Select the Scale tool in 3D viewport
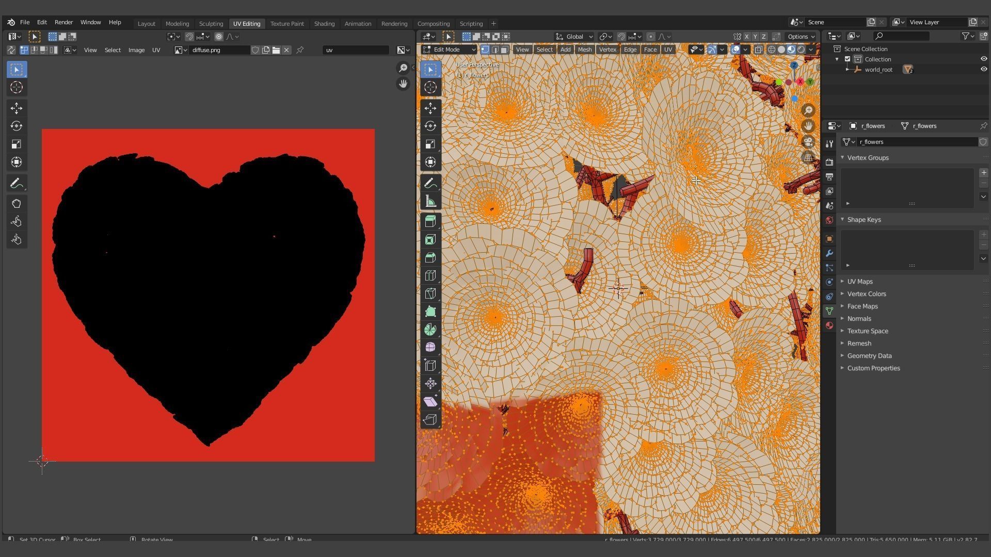Screen dimensions: 991x557 point(430,144)
